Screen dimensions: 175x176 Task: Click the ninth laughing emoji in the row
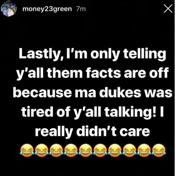coord(144,150)
